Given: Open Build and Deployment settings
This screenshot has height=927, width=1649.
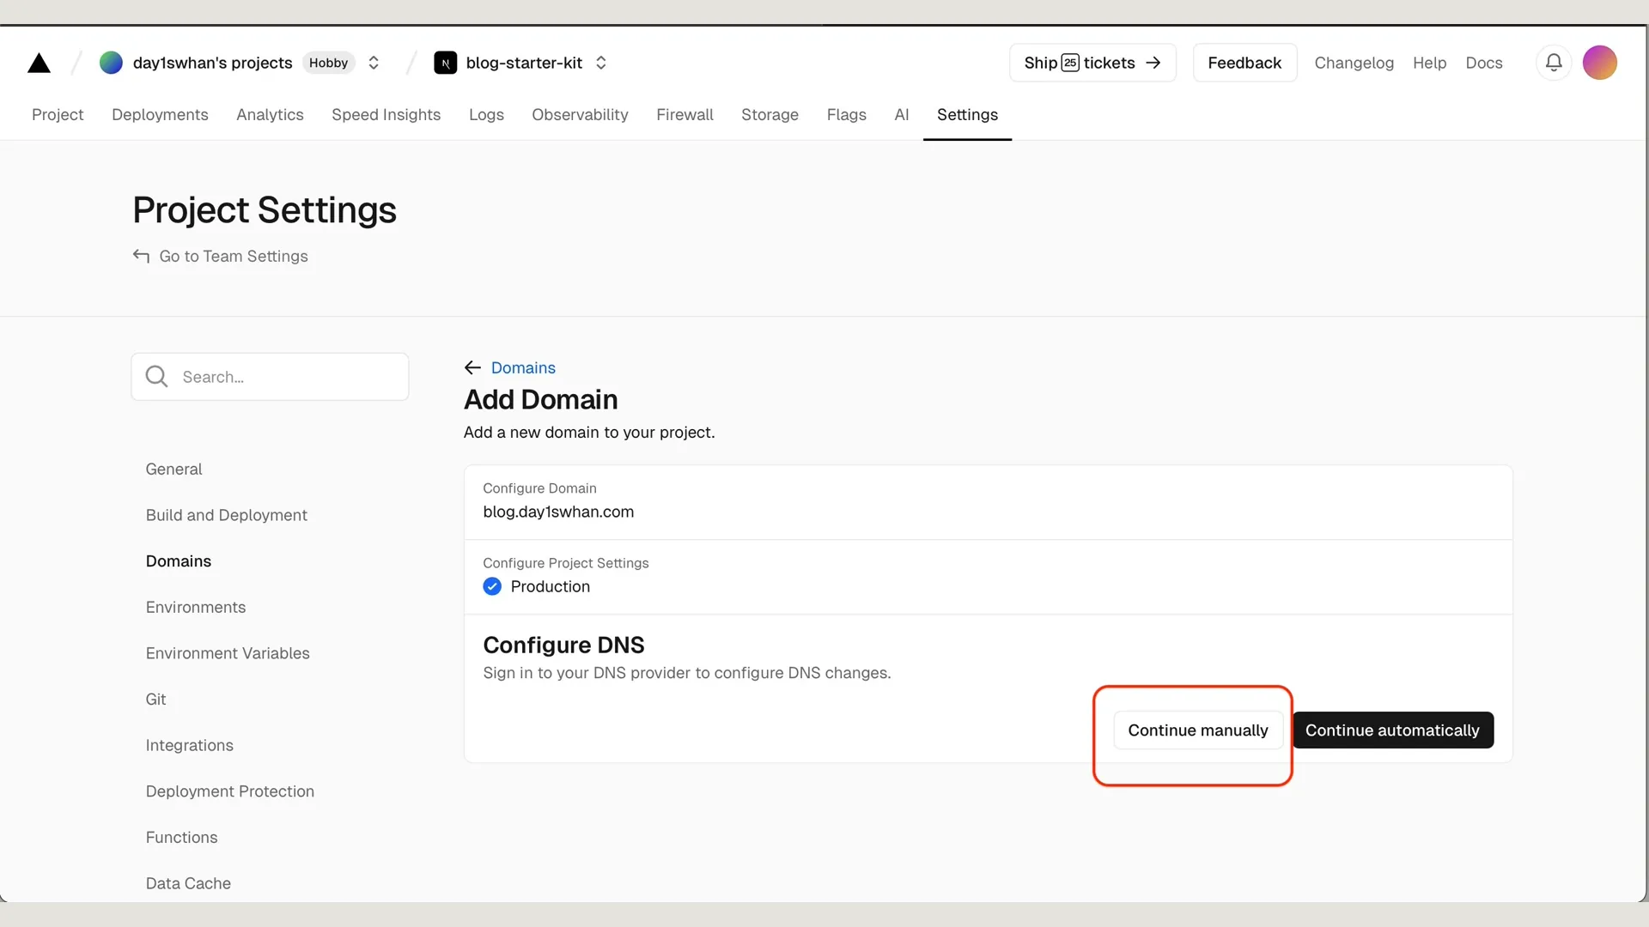Looking at the screenshot, I should [x=226, y=515].
